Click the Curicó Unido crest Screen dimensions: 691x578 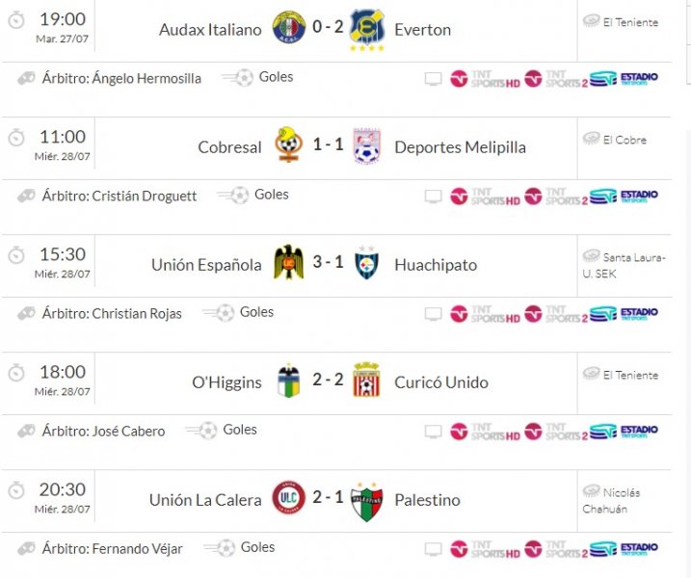366,381
